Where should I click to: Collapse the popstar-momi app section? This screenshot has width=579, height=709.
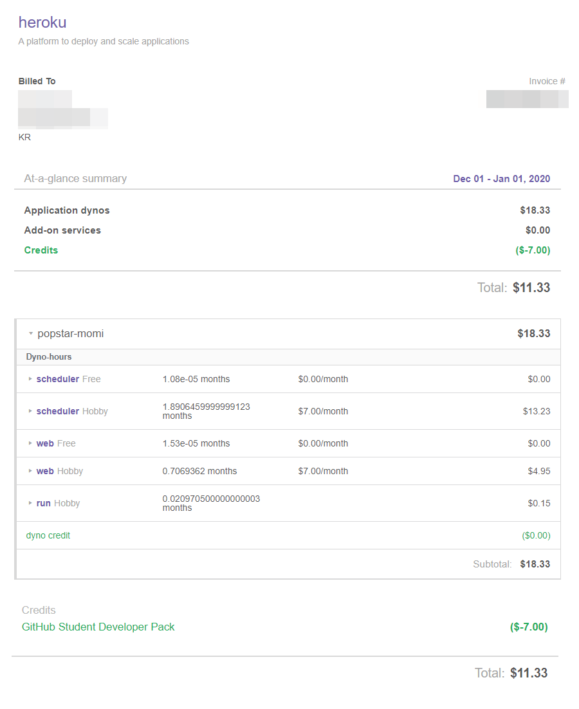click(x=31, y=334)
